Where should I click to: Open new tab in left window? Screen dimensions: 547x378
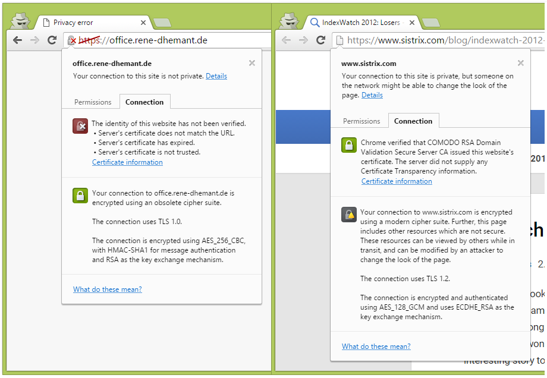click(162, 23)
